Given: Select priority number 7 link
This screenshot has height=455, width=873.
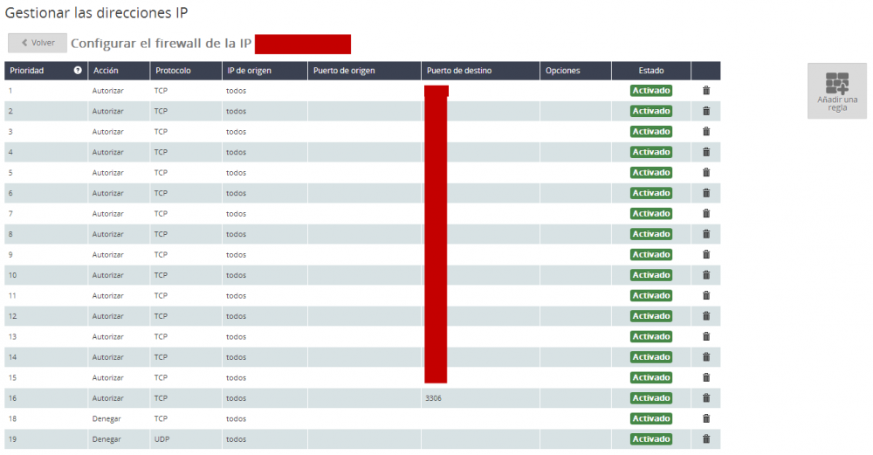Looking at the screenshot, I should coord(10,213).
